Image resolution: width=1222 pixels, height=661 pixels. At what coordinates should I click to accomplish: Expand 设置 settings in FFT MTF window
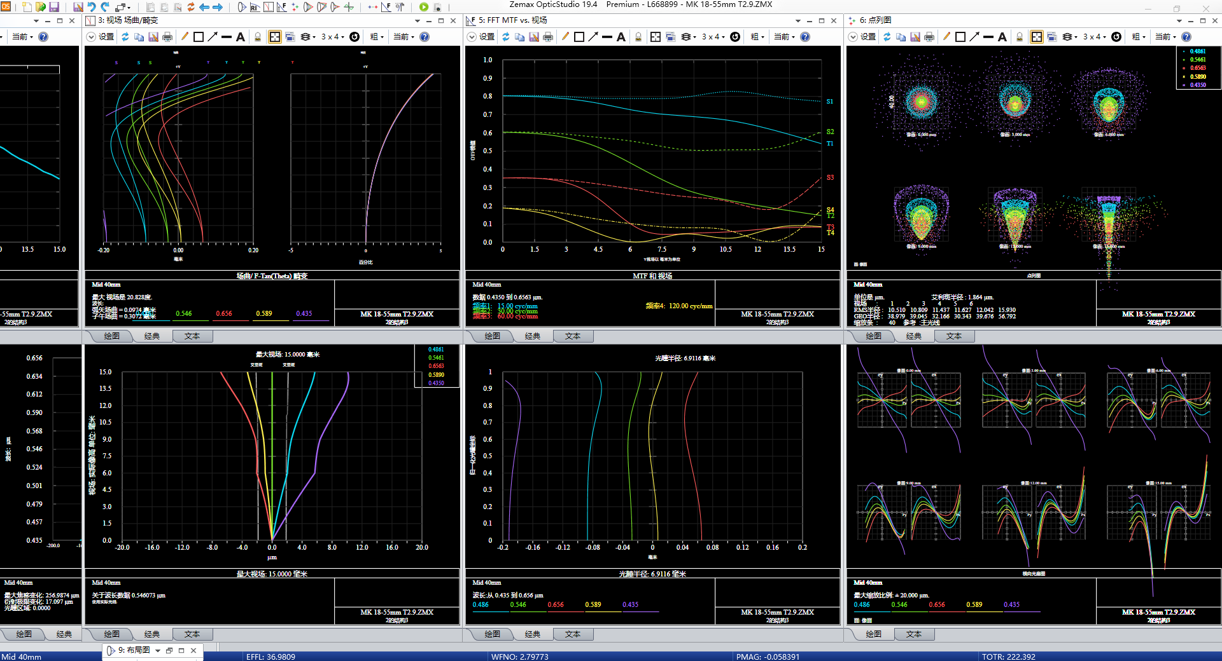481,37
